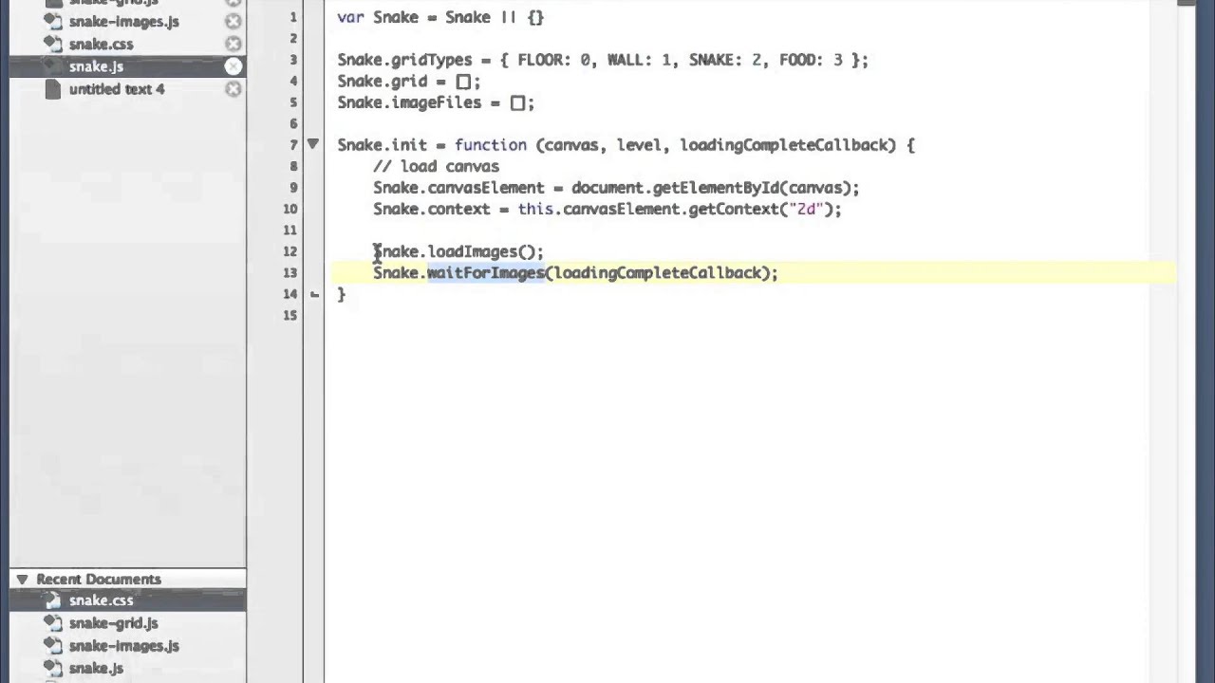The height and width of the screenshot is (683, 1215).
Task: Click line number 7 in the gutter
Action: [x=293, y=145]
